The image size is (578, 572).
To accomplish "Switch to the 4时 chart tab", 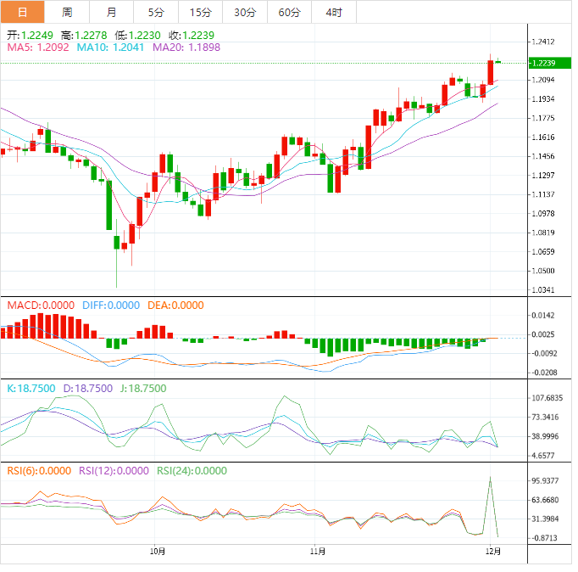I will pos(334,12).
